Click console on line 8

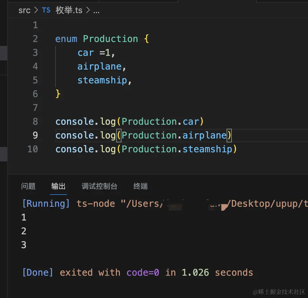point(75,121)
